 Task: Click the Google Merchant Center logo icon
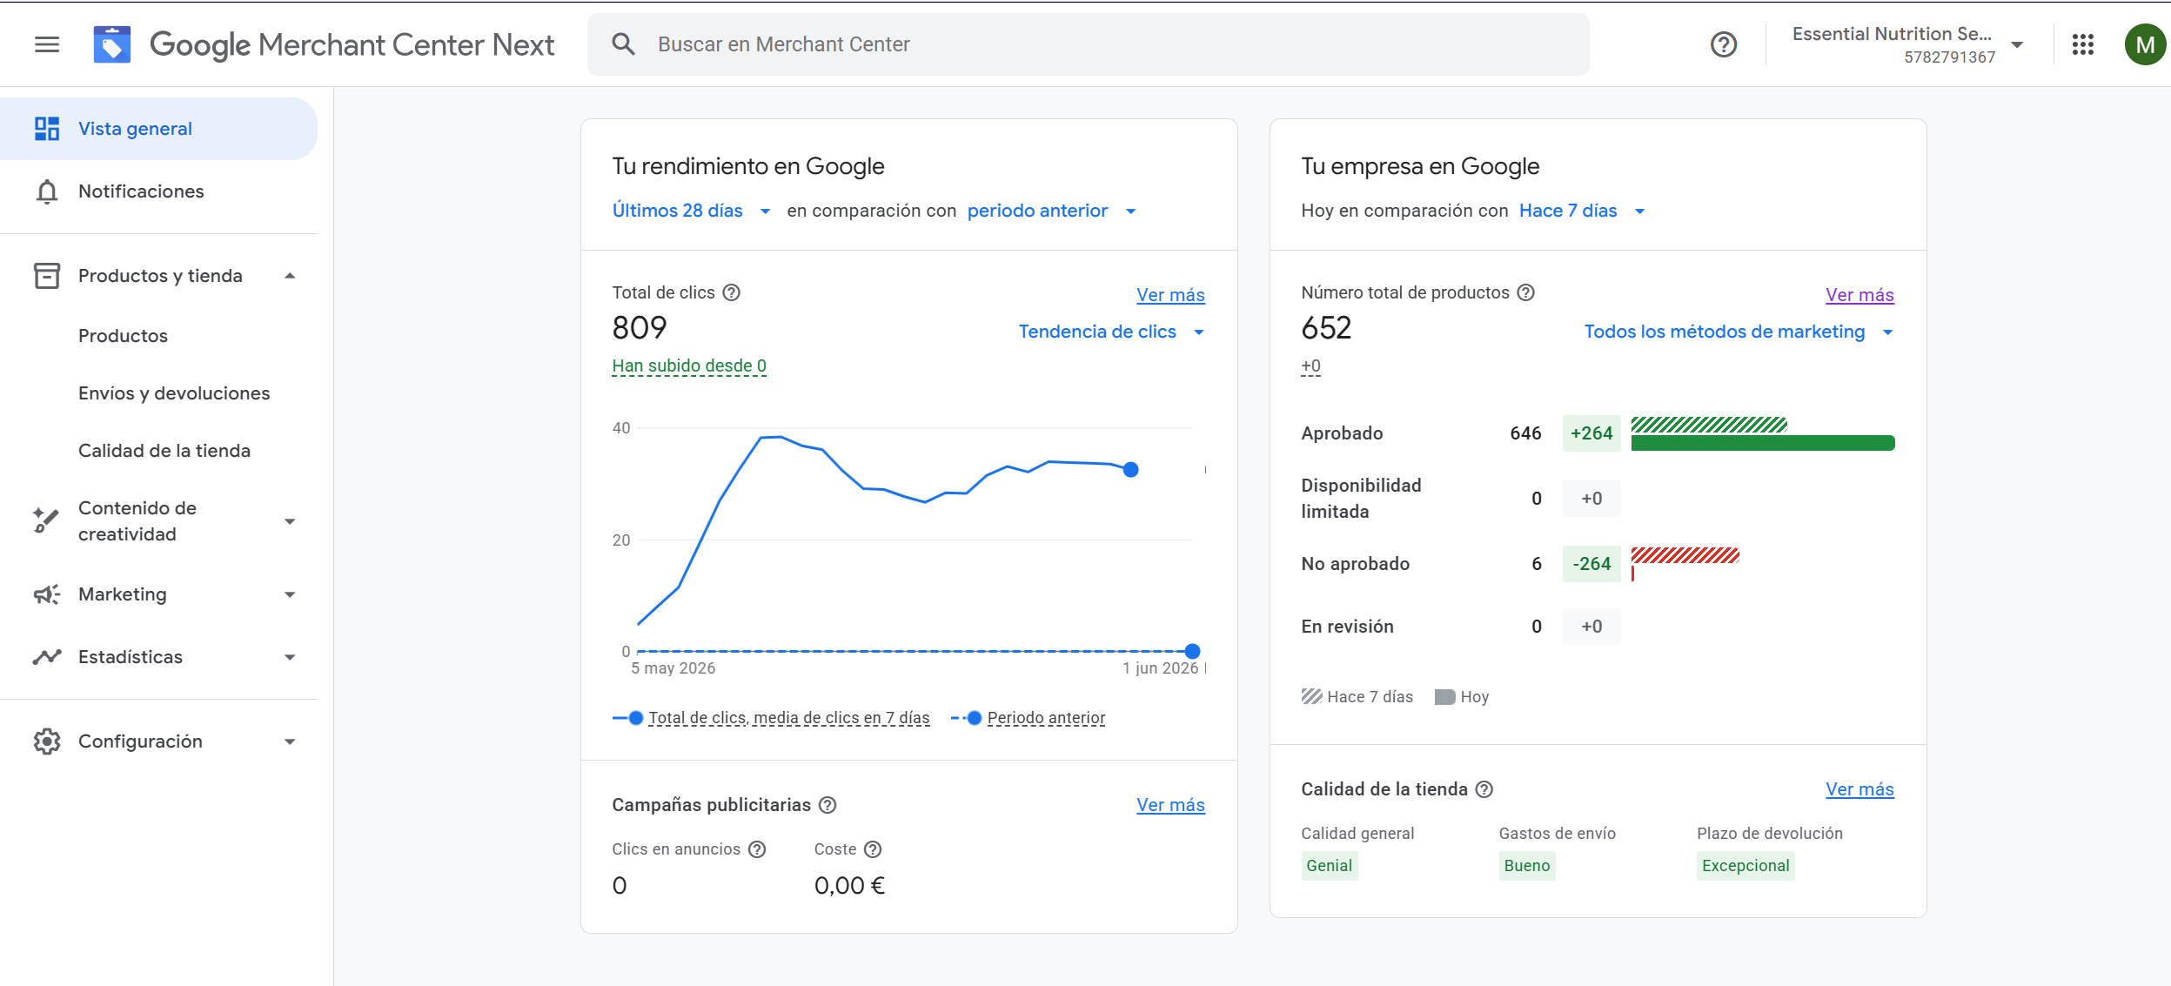click(x=112, y=44)
